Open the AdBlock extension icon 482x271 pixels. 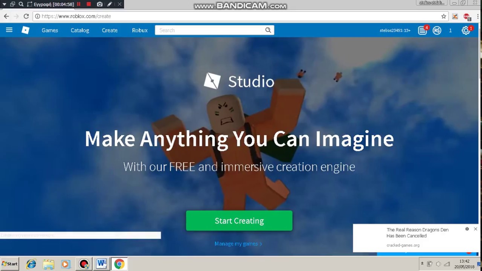click(x=467, y=16)
